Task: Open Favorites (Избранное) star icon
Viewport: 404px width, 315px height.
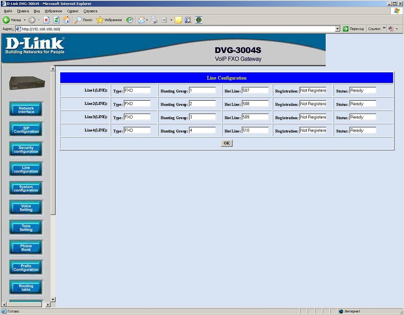Action: coord(100,20)
